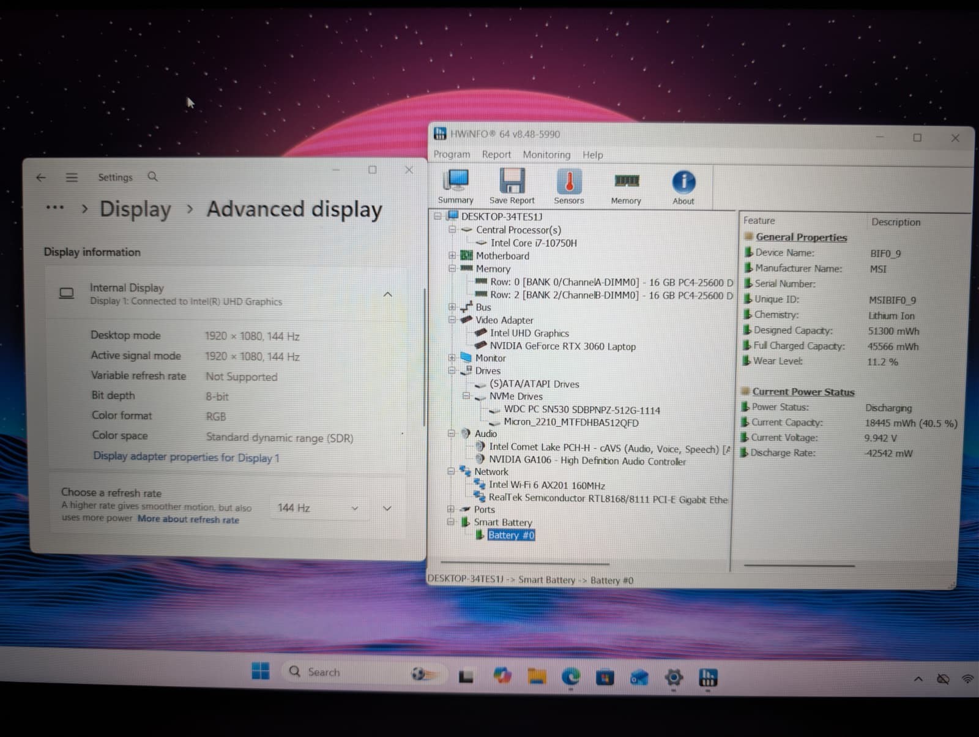Image resolution: width=979 pixels, height=737 pixels.
Task: Click the Settings back arrow
Action: [41, 178]
